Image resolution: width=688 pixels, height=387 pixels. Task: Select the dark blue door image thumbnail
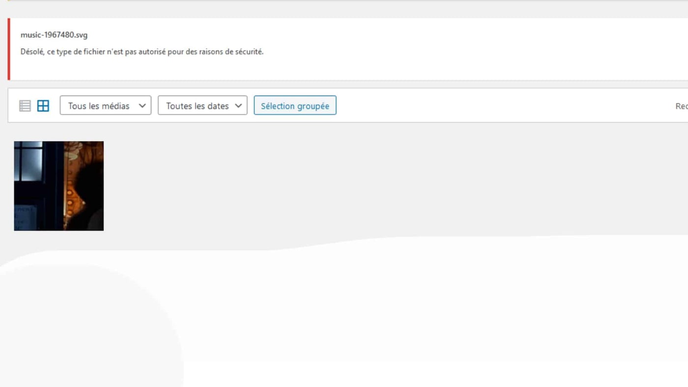tap(58, 186)
